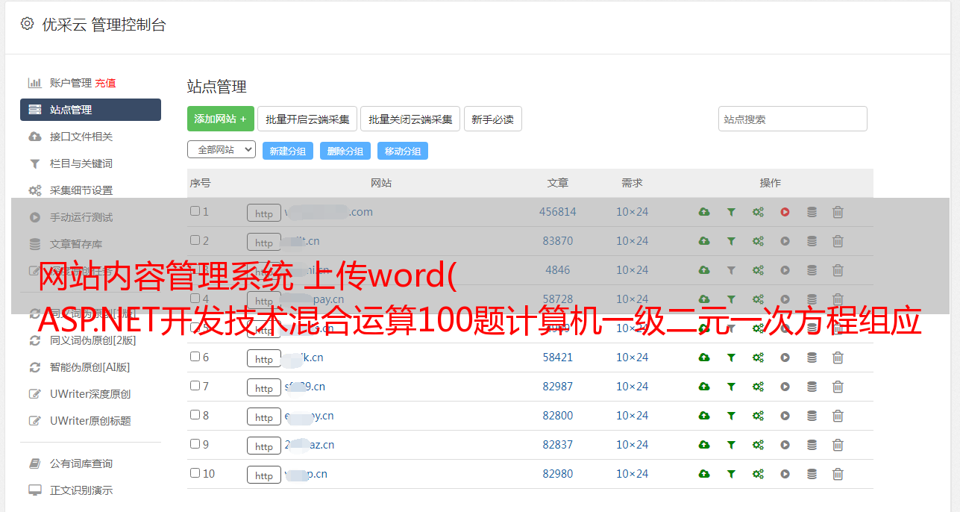Click the red 充值 link

pos(105,83)
